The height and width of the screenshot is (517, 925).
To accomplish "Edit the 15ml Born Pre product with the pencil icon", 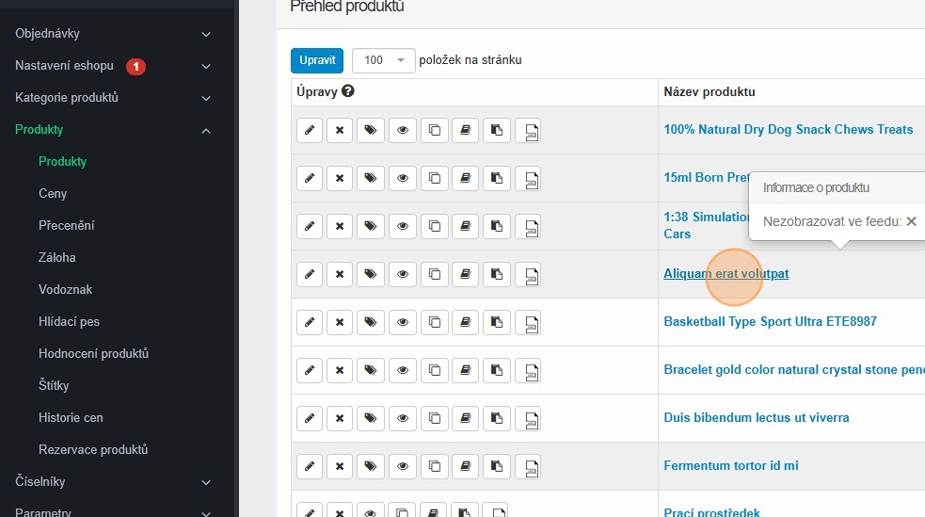I will [x=310, y=178].
